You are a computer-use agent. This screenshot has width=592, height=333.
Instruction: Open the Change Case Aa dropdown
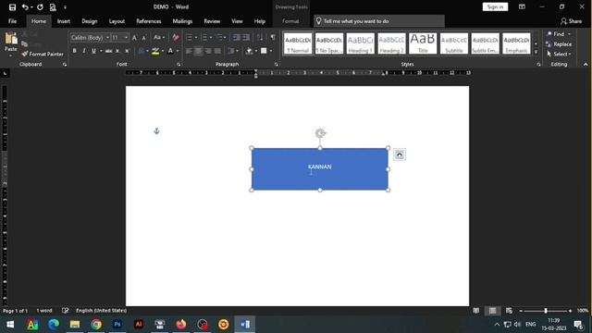(x=158, y=37)
